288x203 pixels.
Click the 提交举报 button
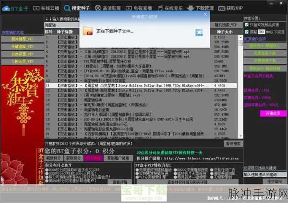click(275, 181)
